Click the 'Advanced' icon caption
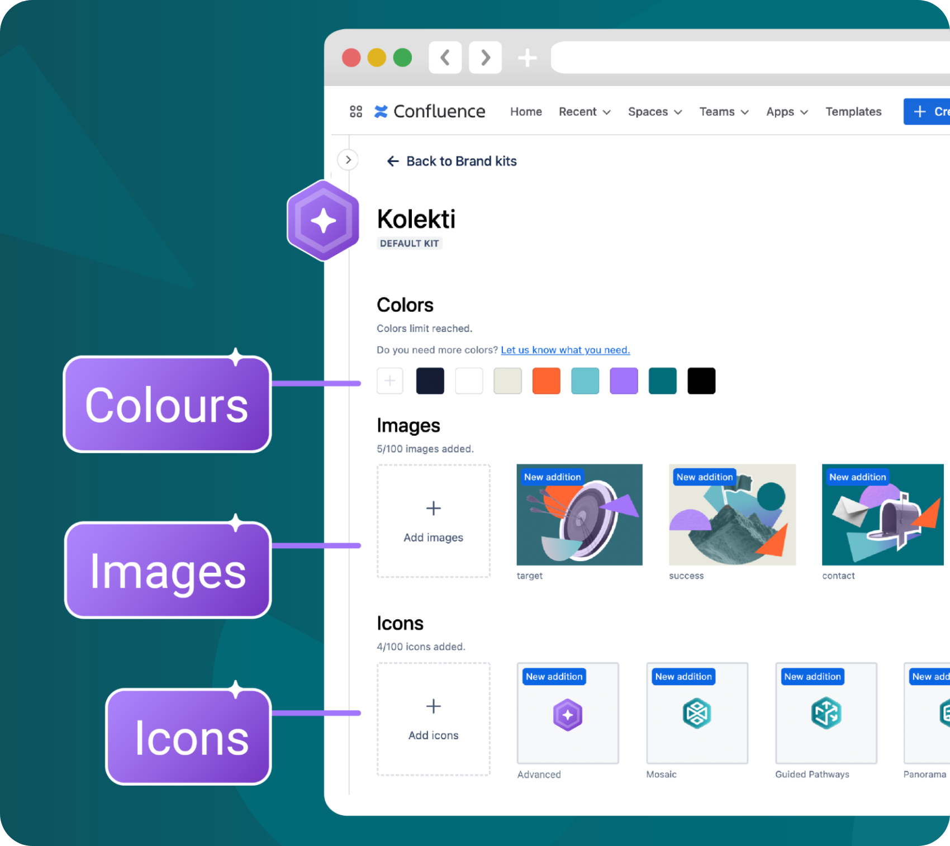The height and width of the screenshot is (846, 950). point(539,774)
